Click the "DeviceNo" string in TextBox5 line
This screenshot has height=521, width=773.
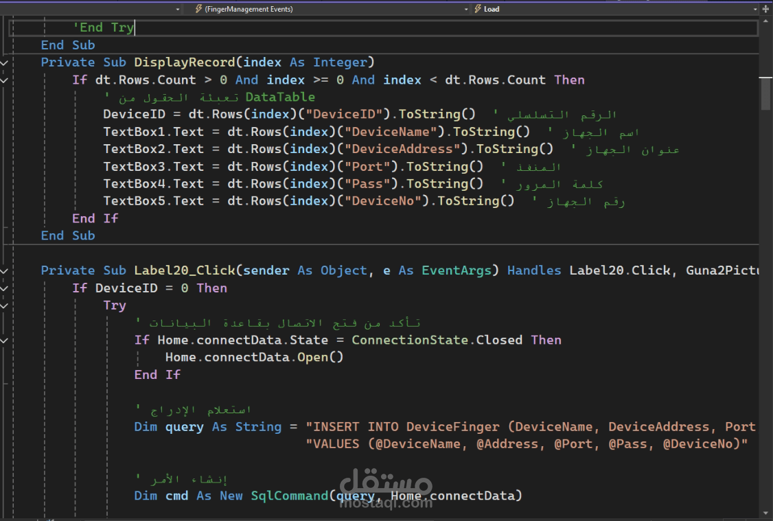click(x=382, y=201)
